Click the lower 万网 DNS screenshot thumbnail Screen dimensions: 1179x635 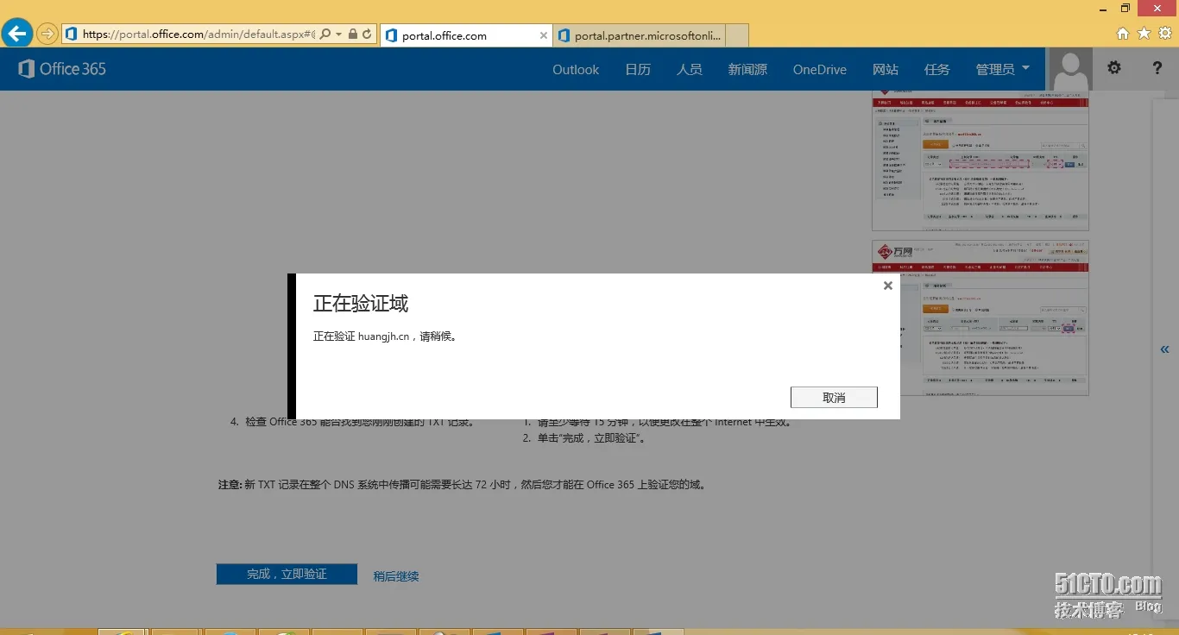pyautogui.click(x=980, y=317)
